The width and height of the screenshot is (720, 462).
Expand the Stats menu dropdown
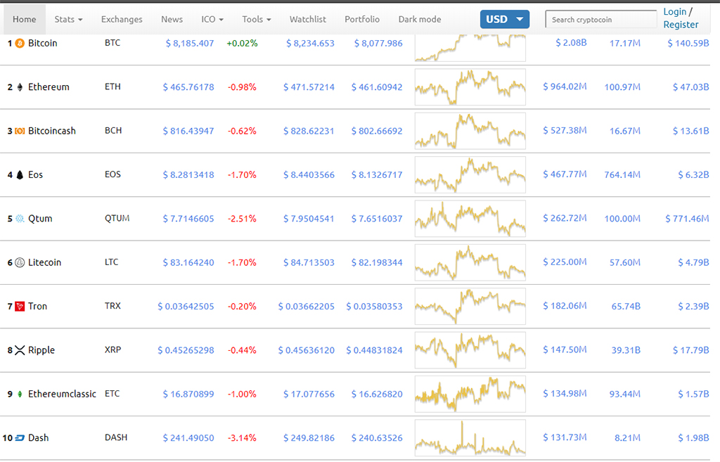tap(68, 19)
